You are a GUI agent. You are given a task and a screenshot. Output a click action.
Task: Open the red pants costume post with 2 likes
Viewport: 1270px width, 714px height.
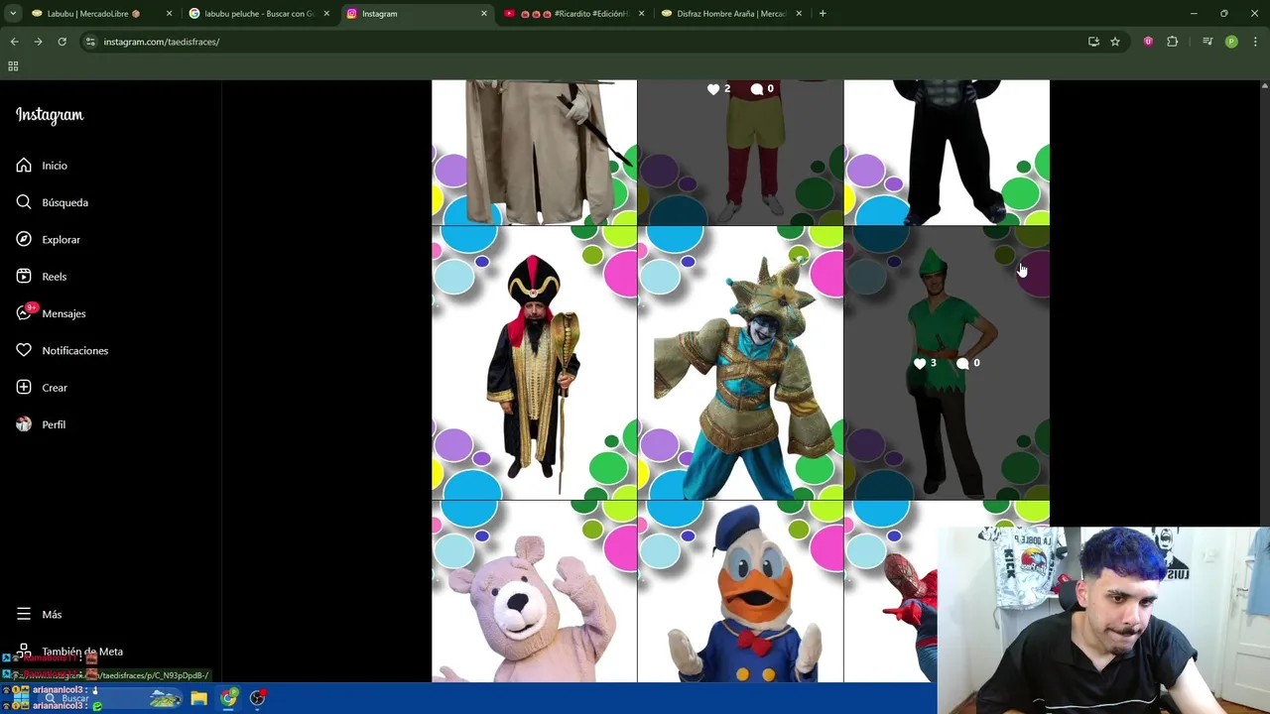[740, 153]
